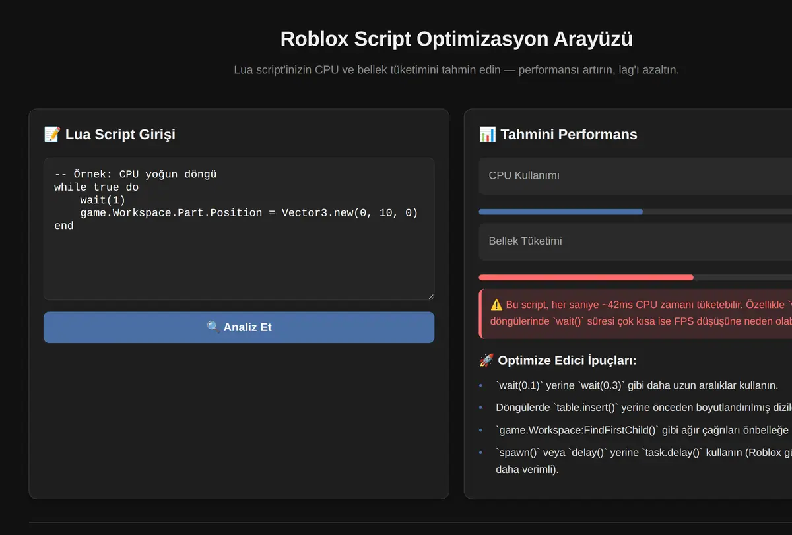Screen dimensions: 792x535
Task: Click the Analiz Et button
Action: point(239,327)
